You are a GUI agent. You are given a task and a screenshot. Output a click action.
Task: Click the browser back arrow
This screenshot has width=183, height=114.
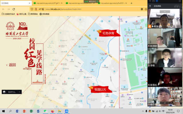tap(3, 9)
